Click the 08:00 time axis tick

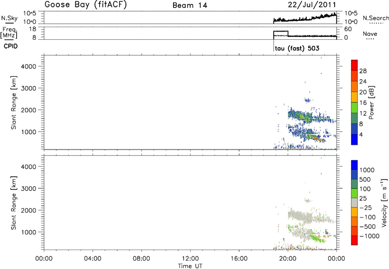pyautogui.click(x=141, y=259)
